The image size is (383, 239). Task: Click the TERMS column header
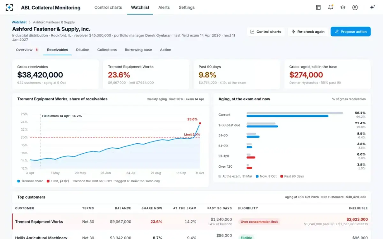point(88,208)
